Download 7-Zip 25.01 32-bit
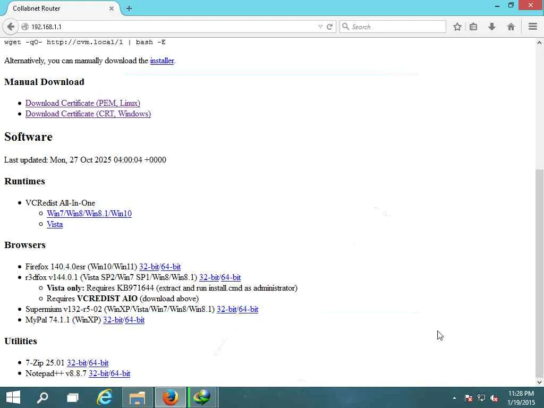The image size is (544, 408). [76, 363]
